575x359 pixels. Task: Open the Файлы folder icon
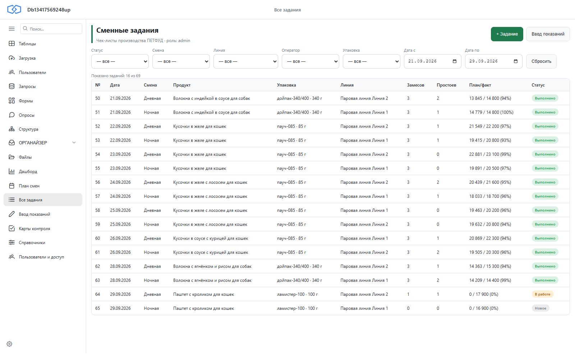point(12,157)
